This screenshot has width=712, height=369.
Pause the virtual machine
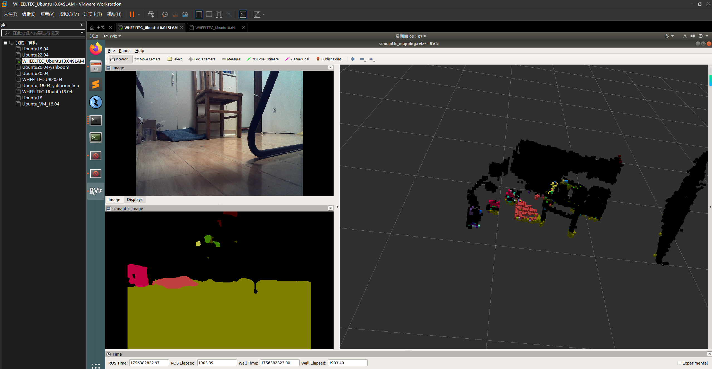coord(132,14)
